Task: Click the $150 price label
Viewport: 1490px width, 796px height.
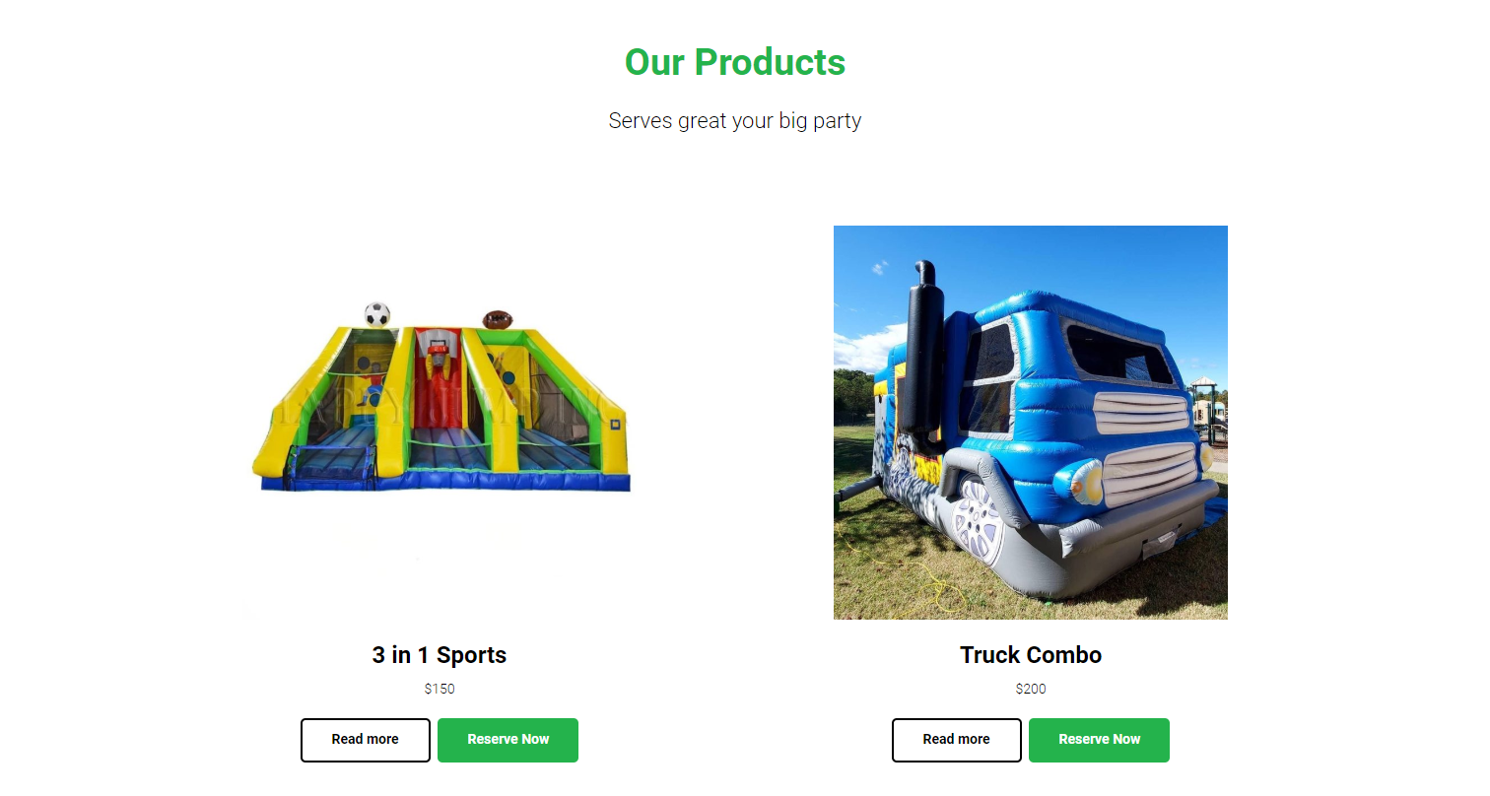Action: point(440,689)
